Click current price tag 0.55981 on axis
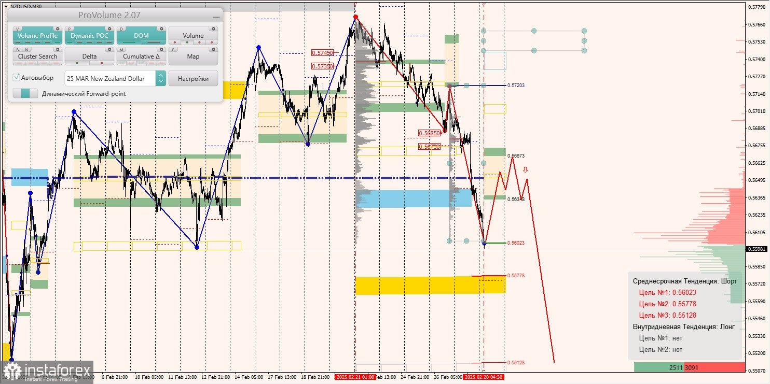Viewport: 770px width, 384px height. tap(757, 249)
